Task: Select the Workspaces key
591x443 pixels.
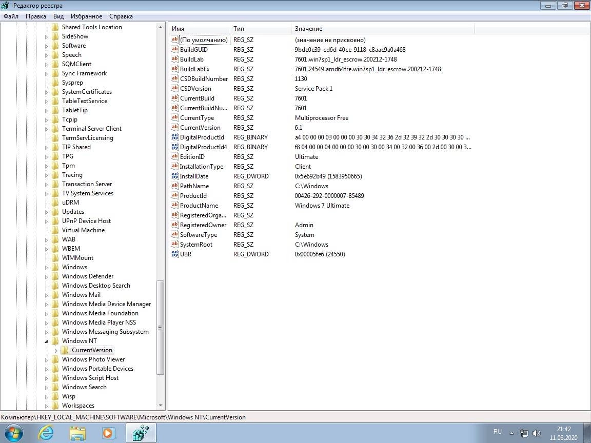Action: click(x=78, y=406)
